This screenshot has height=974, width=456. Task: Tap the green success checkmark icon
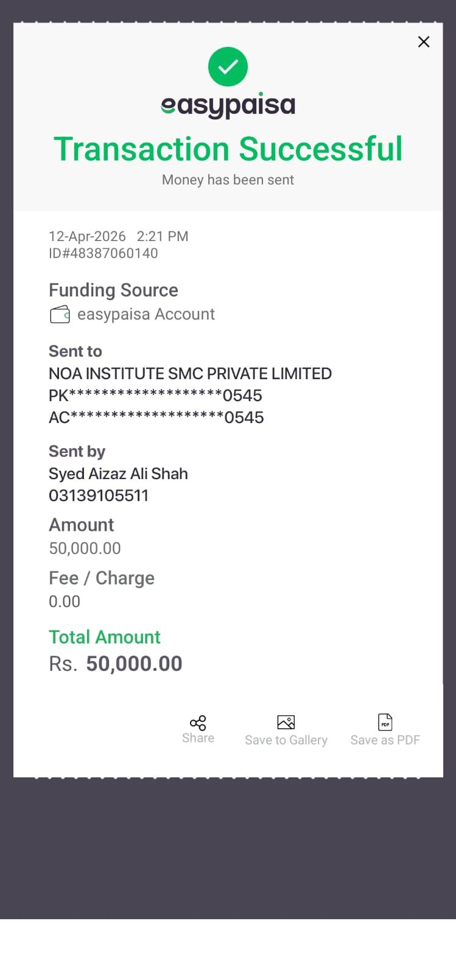[228, 66]
